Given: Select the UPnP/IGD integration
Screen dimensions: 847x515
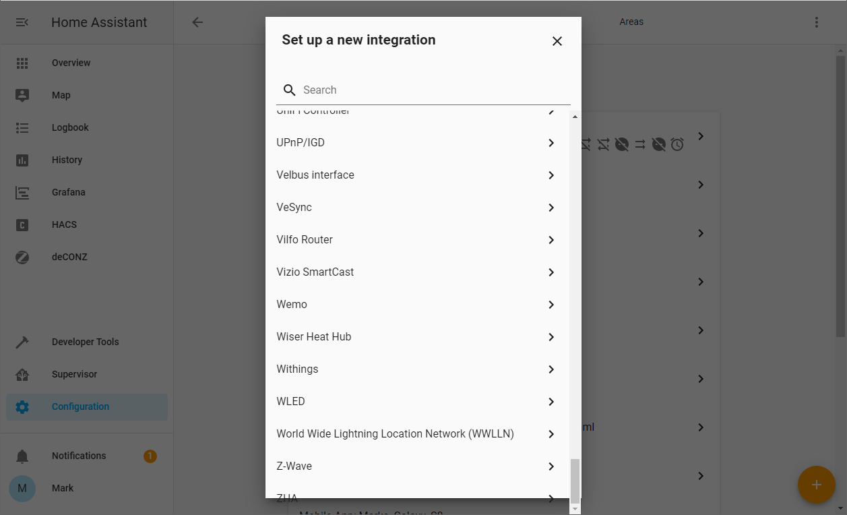Looking at the screenshot, I should click(x=416, y=143).
